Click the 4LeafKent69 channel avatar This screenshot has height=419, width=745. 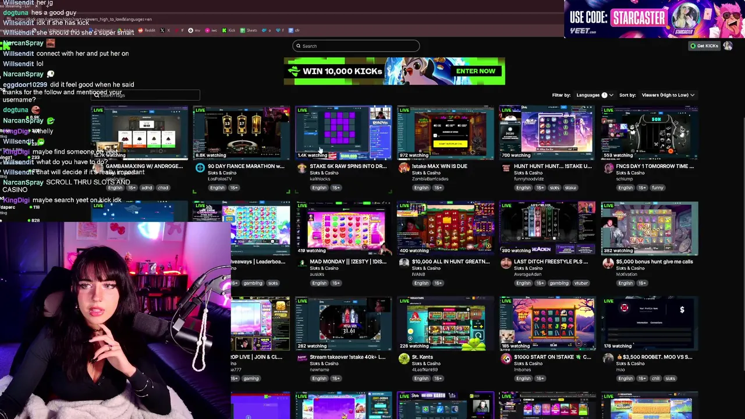(403, 359)
